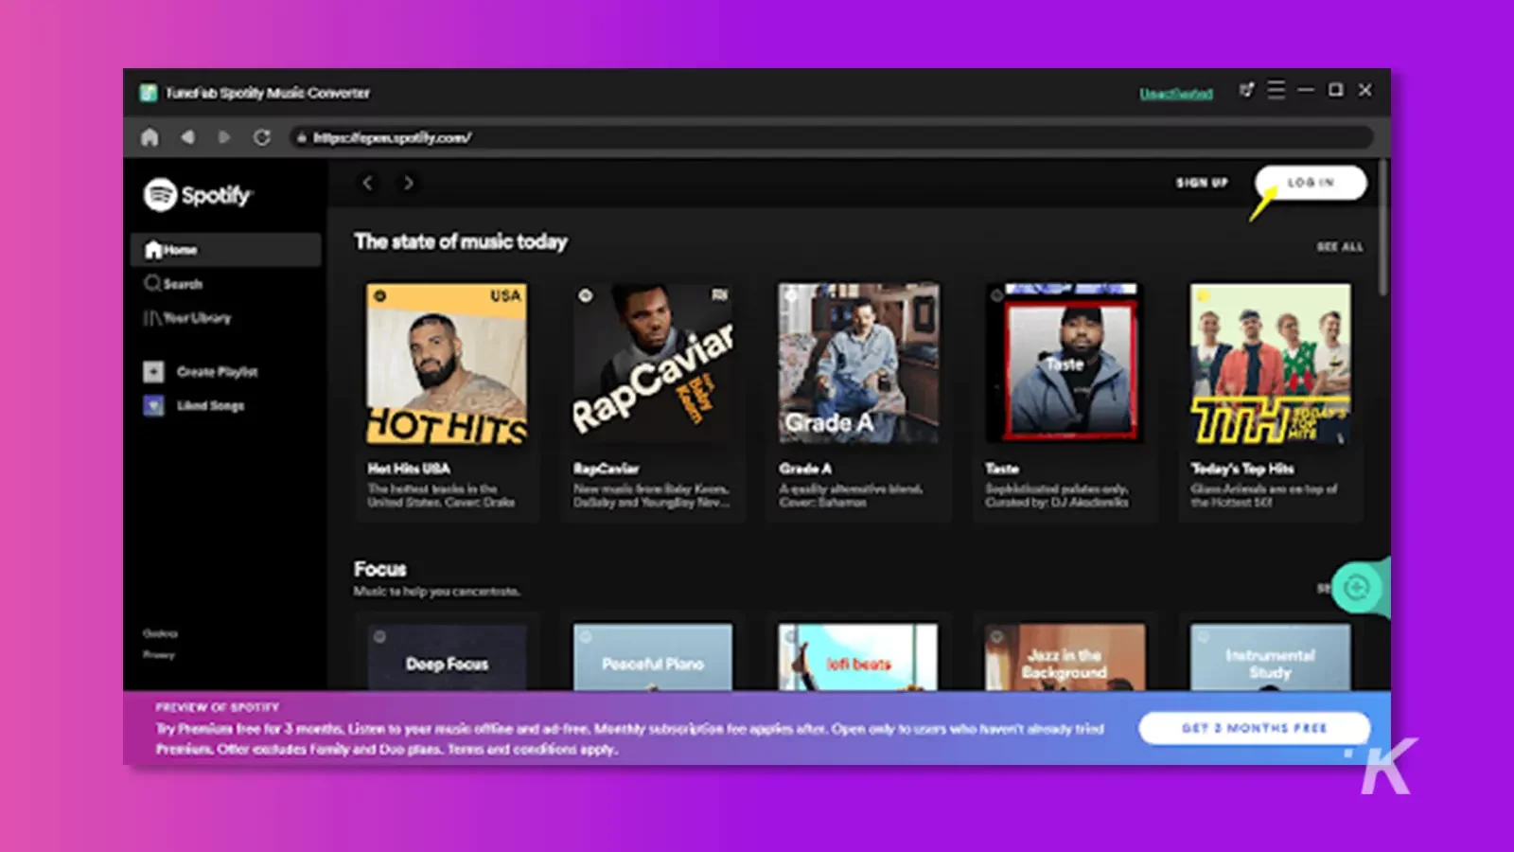Click the Spotify page back chevron
This screenshot has width=1514, height=852.
click(368, 183)
